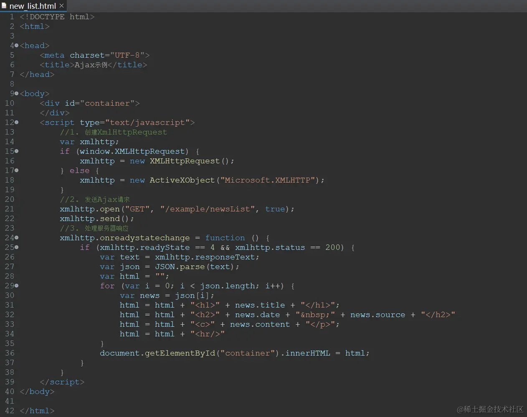Collapse the script block fold at line 12
This screenshot has width=527, height=417.
[16, 122]
